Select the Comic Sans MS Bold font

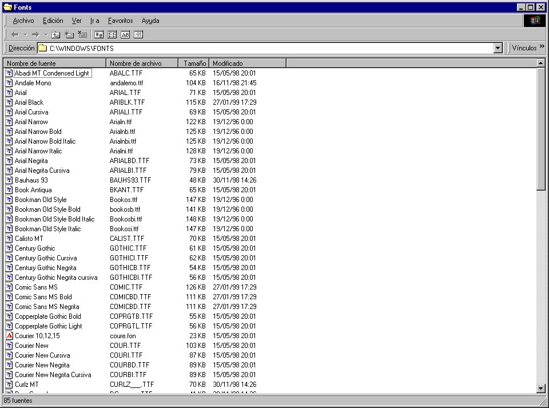(x=43, y=297)
